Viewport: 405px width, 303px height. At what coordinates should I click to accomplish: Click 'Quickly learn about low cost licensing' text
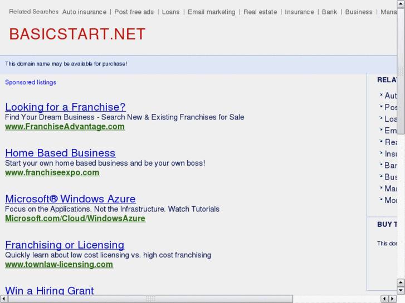108,255
